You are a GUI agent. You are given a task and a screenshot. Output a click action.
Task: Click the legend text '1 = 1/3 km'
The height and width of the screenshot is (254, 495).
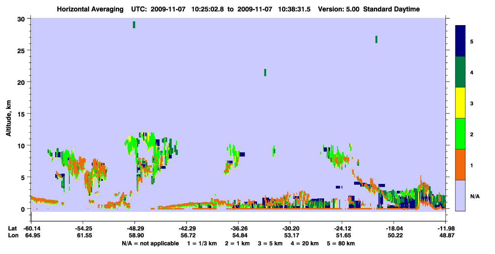click(201, 243)
